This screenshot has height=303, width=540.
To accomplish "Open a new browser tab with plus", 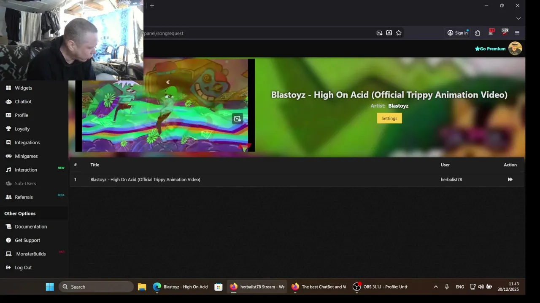I will 152,5.
